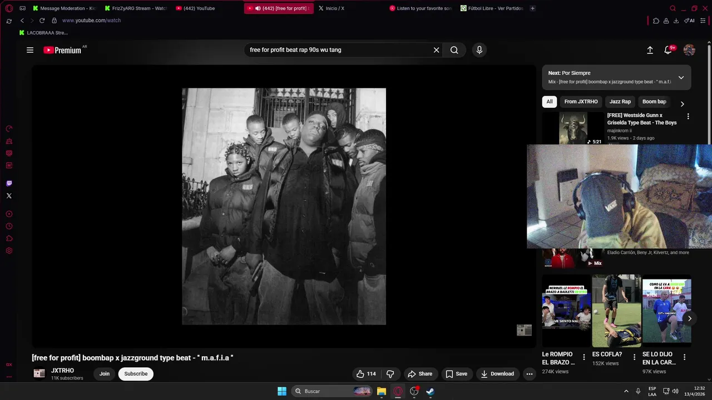Open Shorts video Le ROMPIO EL BRAZO

[x=566, y=311]
